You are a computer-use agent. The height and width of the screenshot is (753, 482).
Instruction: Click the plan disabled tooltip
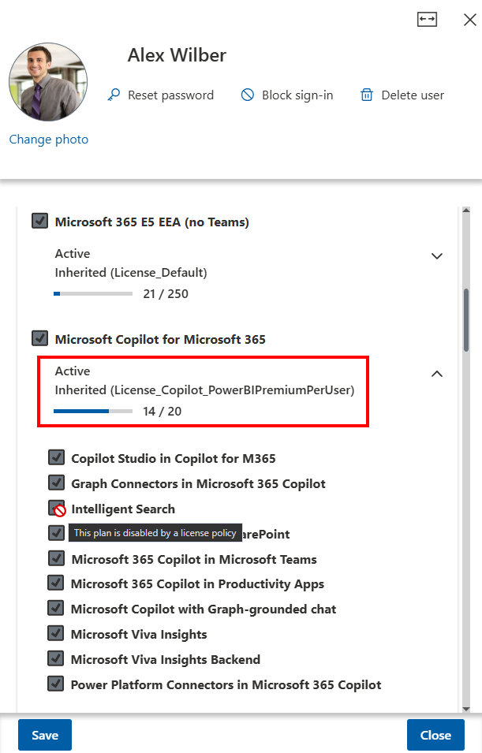[155, 532]
